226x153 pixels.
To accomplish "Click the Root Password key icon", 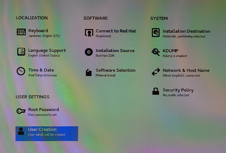I will pos(21,111).
